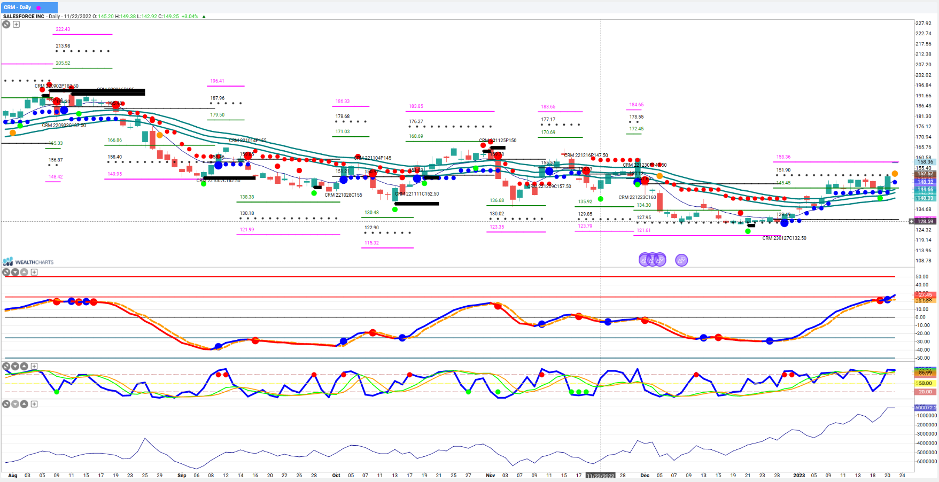Click the SALESFORCE INC title text
The width and height of the screenshot is (939, 482).
pyautogui.click(x=24, y=17)
